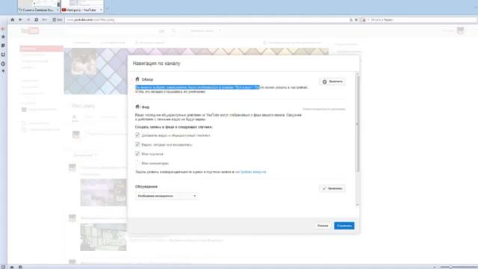The image size is (478, 269).
Task: Click the browser Home icon
Action: [13, 19]
